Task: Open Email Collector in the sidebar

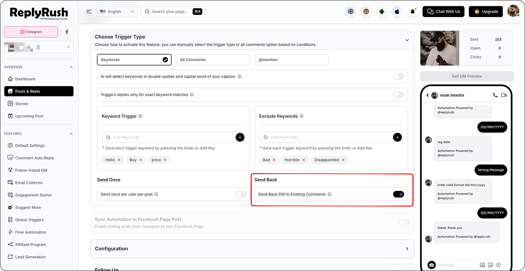Action: [x=39, y=183]
